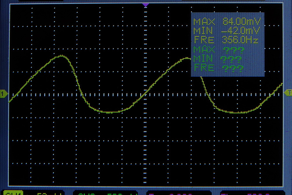
Task: Click the green MIN ??? measurement row
Action: (218, 59)
